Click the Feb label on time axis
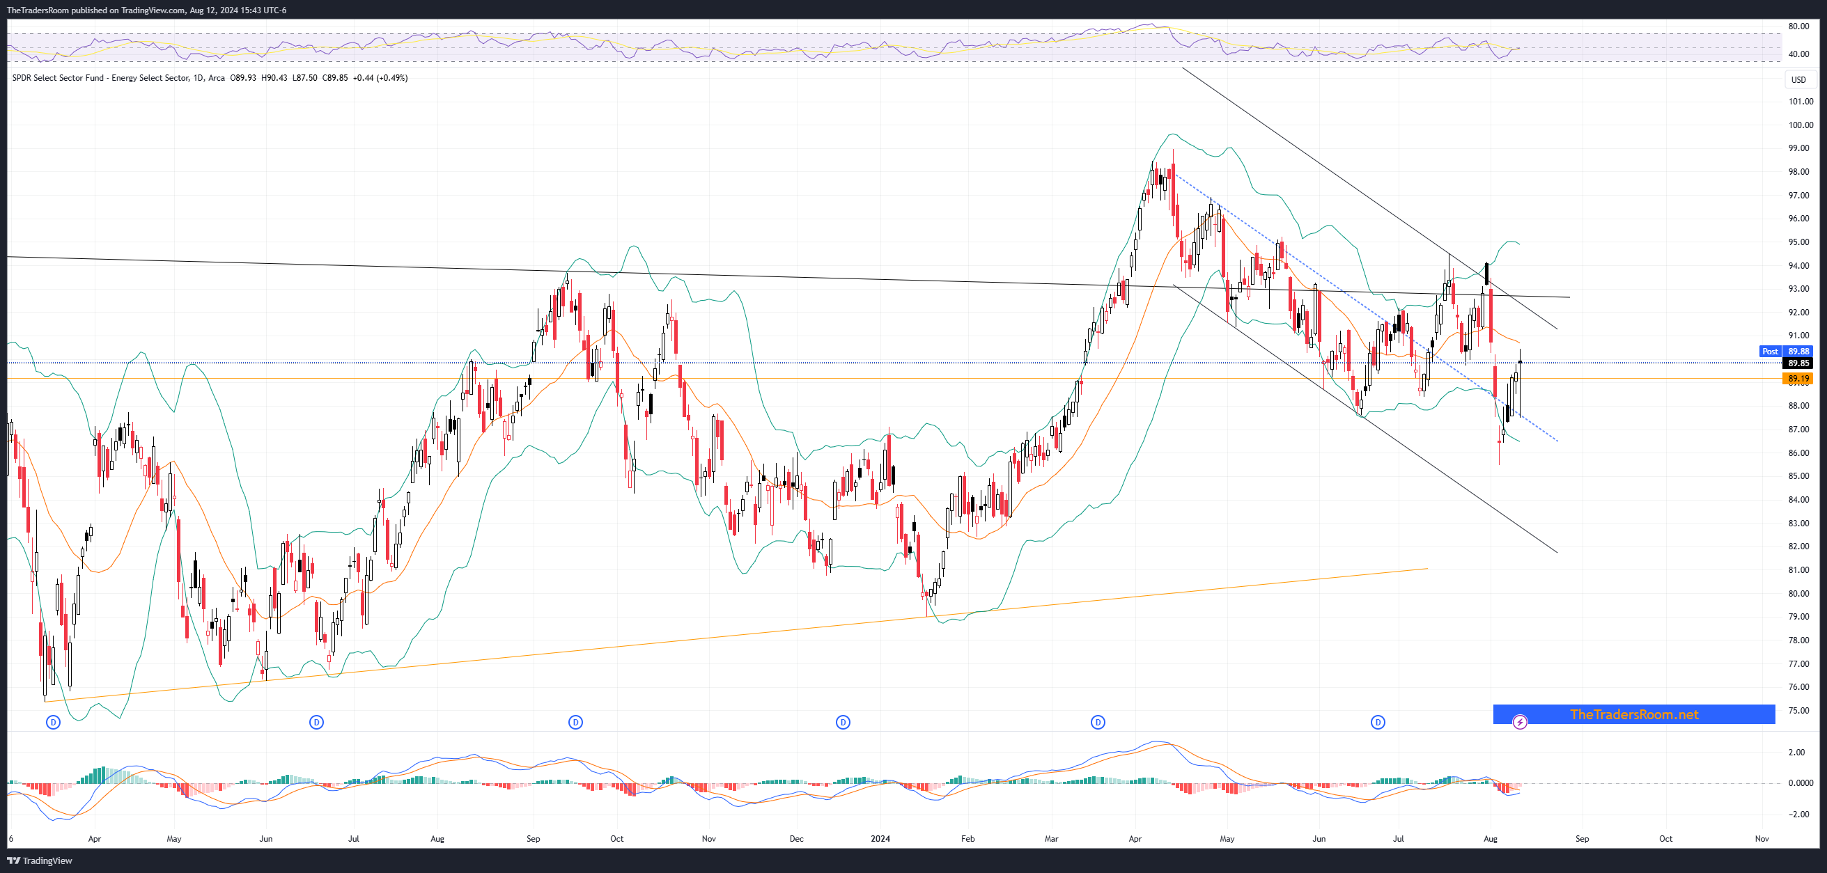Viewport: 1827px width, 873px height. [x=967, y=838]
